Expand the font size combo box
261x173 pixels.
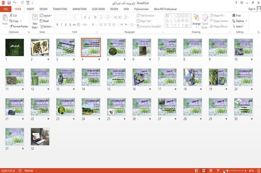81,17
